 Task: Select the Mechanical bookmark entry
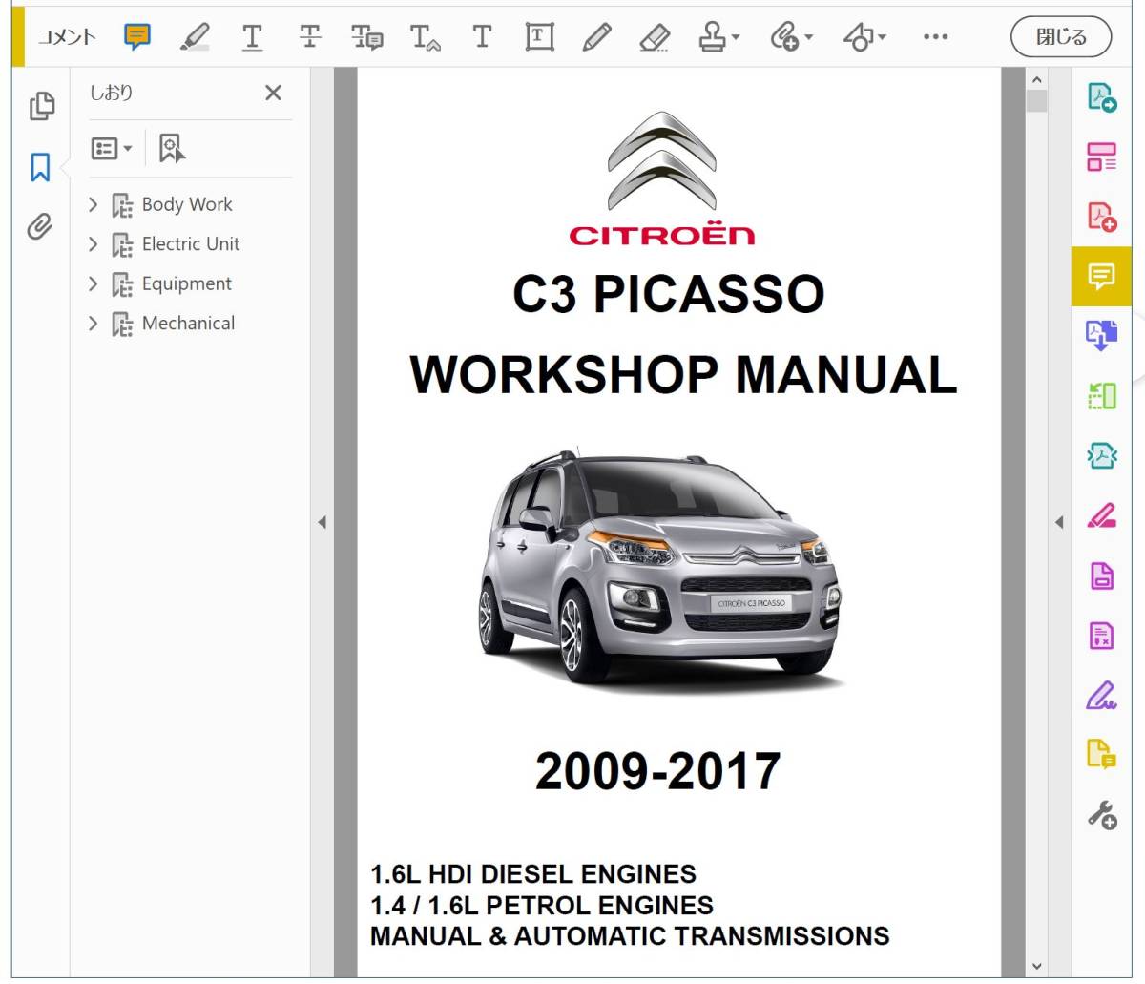188,324
